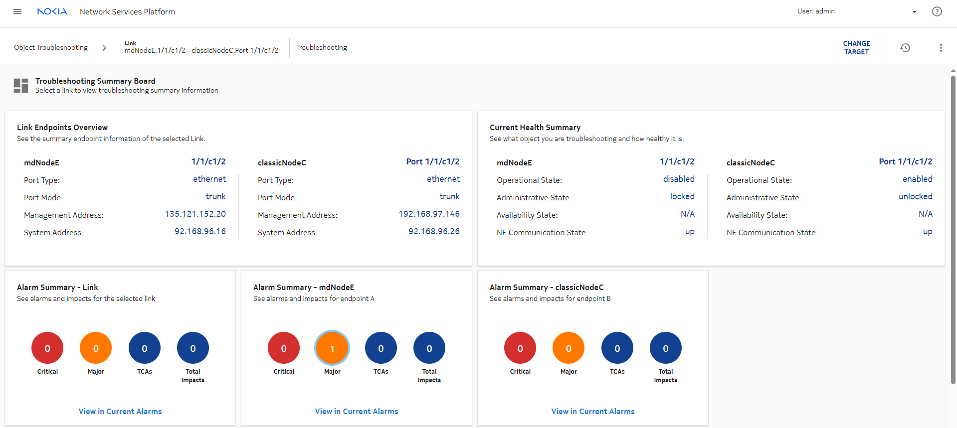Open the three-dot more options menu
This screenshot has width=957, height=428.
click(941, 48)
